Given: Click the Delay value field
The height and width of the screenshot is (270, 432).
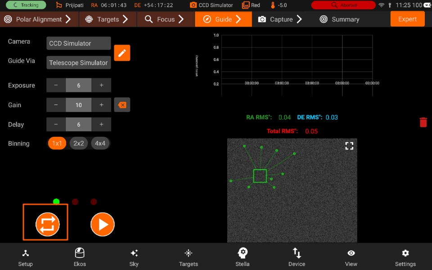Looking at the screenshot, I should point(78,125).
